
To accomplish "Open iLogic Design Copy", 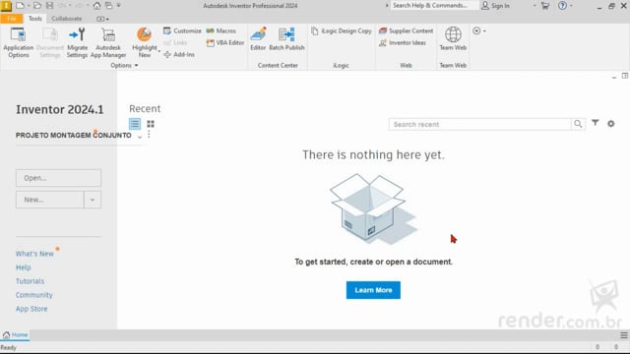I will point(342,30).
